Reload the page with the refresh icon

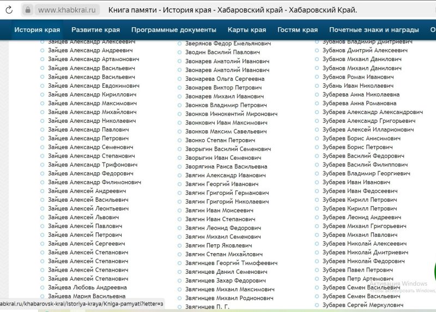point(9,10)
